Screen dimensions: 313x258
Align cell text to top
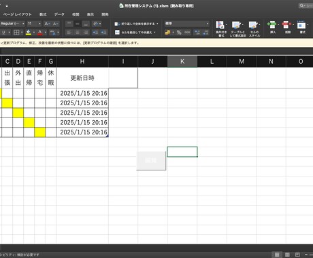click(x=69, y=24)
